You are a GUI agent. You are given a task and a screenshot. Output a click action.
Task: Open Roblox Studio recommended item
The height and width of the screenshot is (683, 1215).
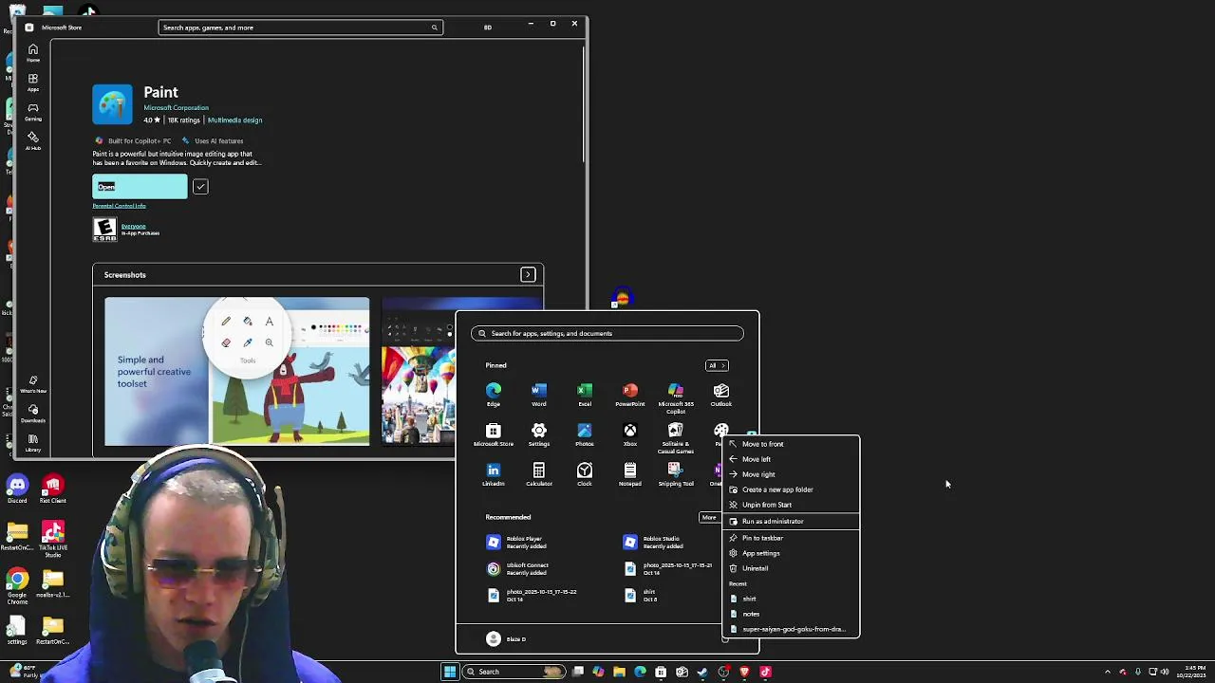point(654,543)
